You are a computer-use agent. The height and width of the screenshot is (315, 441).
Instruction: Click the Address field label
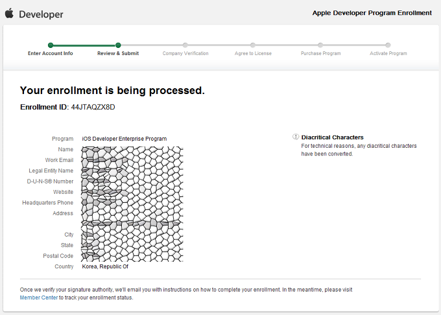[x=63, y=213]
